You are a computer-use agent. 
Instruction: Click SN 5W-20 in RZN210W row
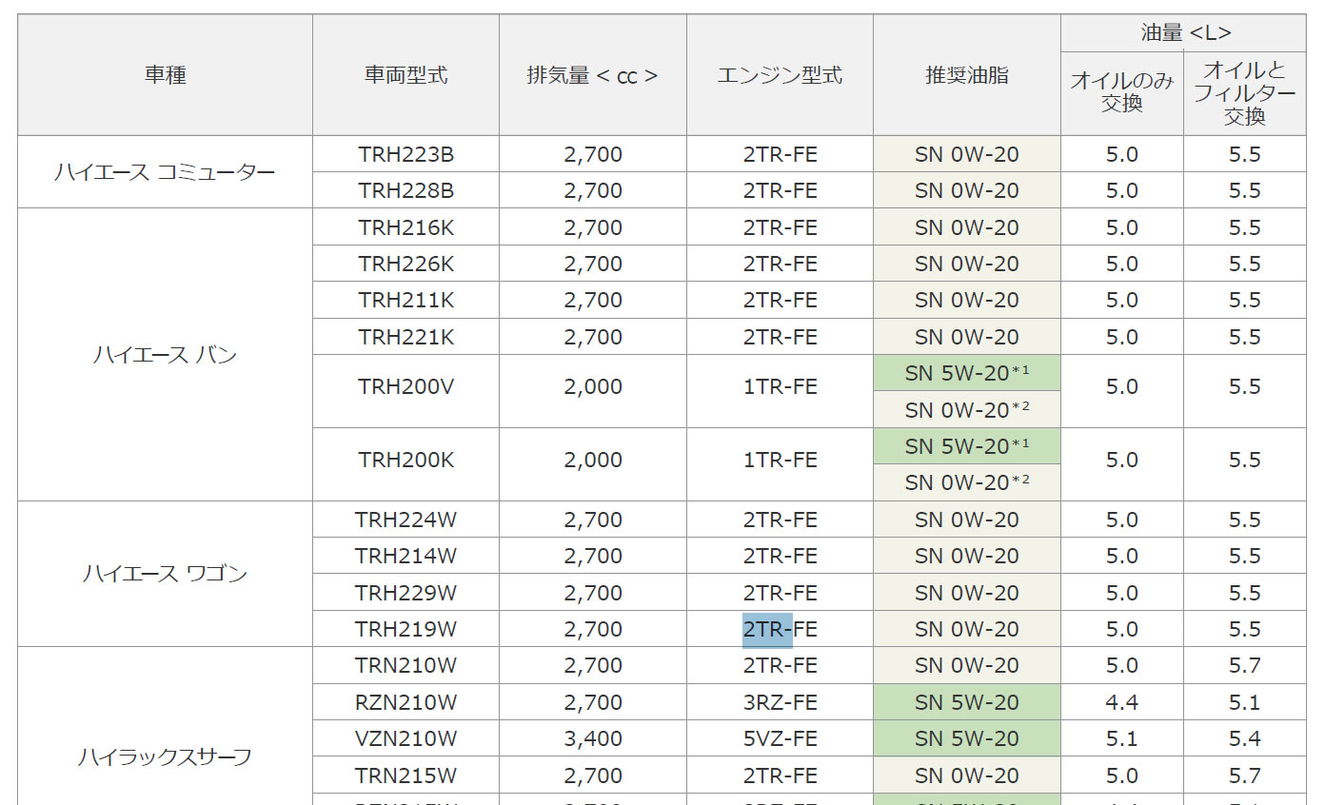[967, 702]
